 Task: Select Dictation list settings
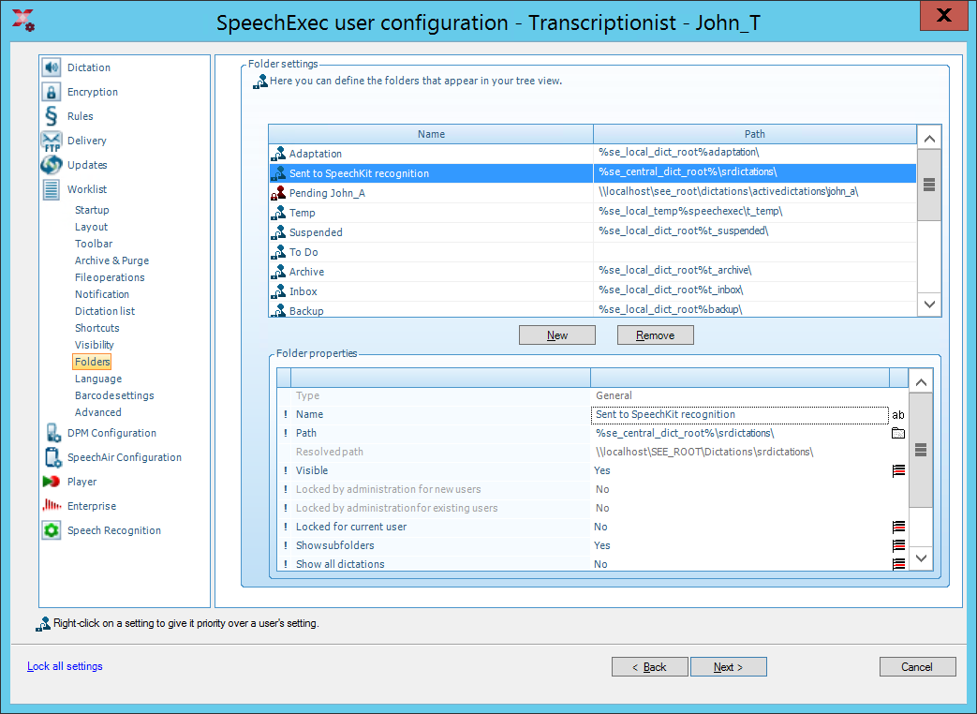(105, 311)
